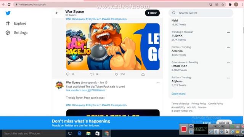Screen dimensions: 244x137
Task: Open options for the UMAR RIAZ trend
Action: coord(228,63)
